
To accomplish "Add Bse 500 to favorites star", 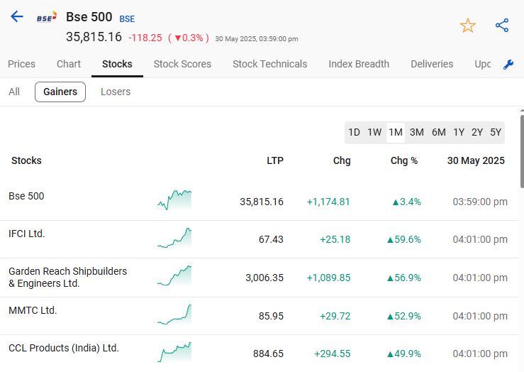I will [468, 26].
